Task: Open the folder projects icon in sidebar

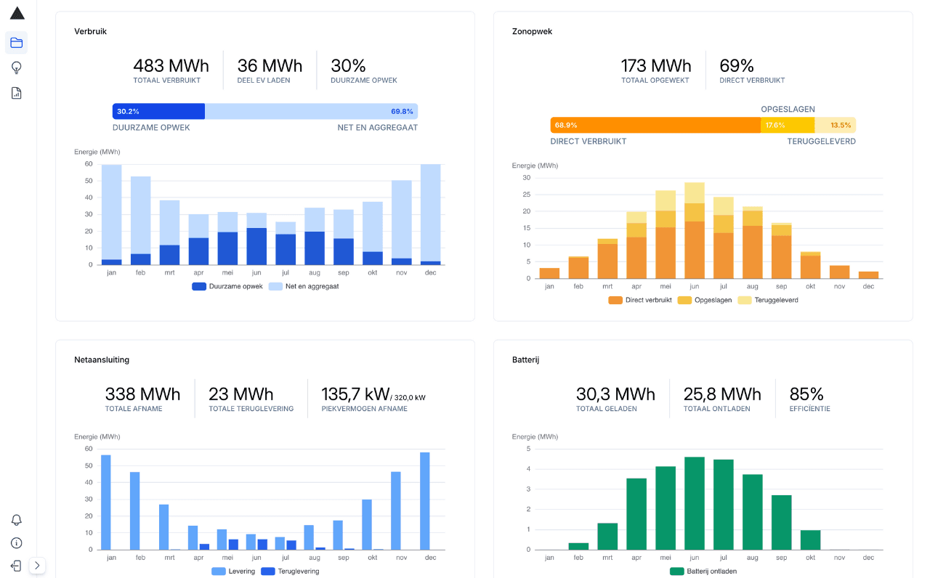Action: (x=17, y=43)
